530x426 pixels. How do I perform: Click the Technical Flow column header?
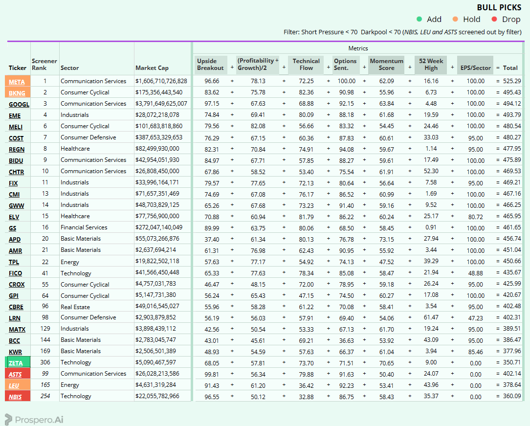point(306,64)
